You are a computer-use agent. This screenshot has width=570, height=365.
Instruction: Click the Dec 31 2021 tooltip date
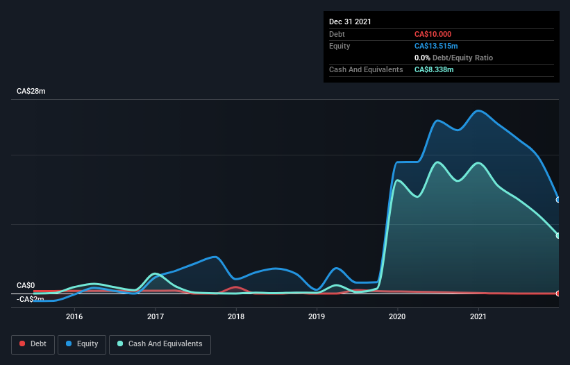[x=350, y=22]
